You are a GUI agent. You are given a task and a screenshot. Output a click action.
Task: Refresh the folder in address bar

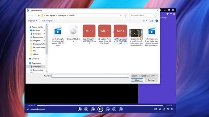125,16
